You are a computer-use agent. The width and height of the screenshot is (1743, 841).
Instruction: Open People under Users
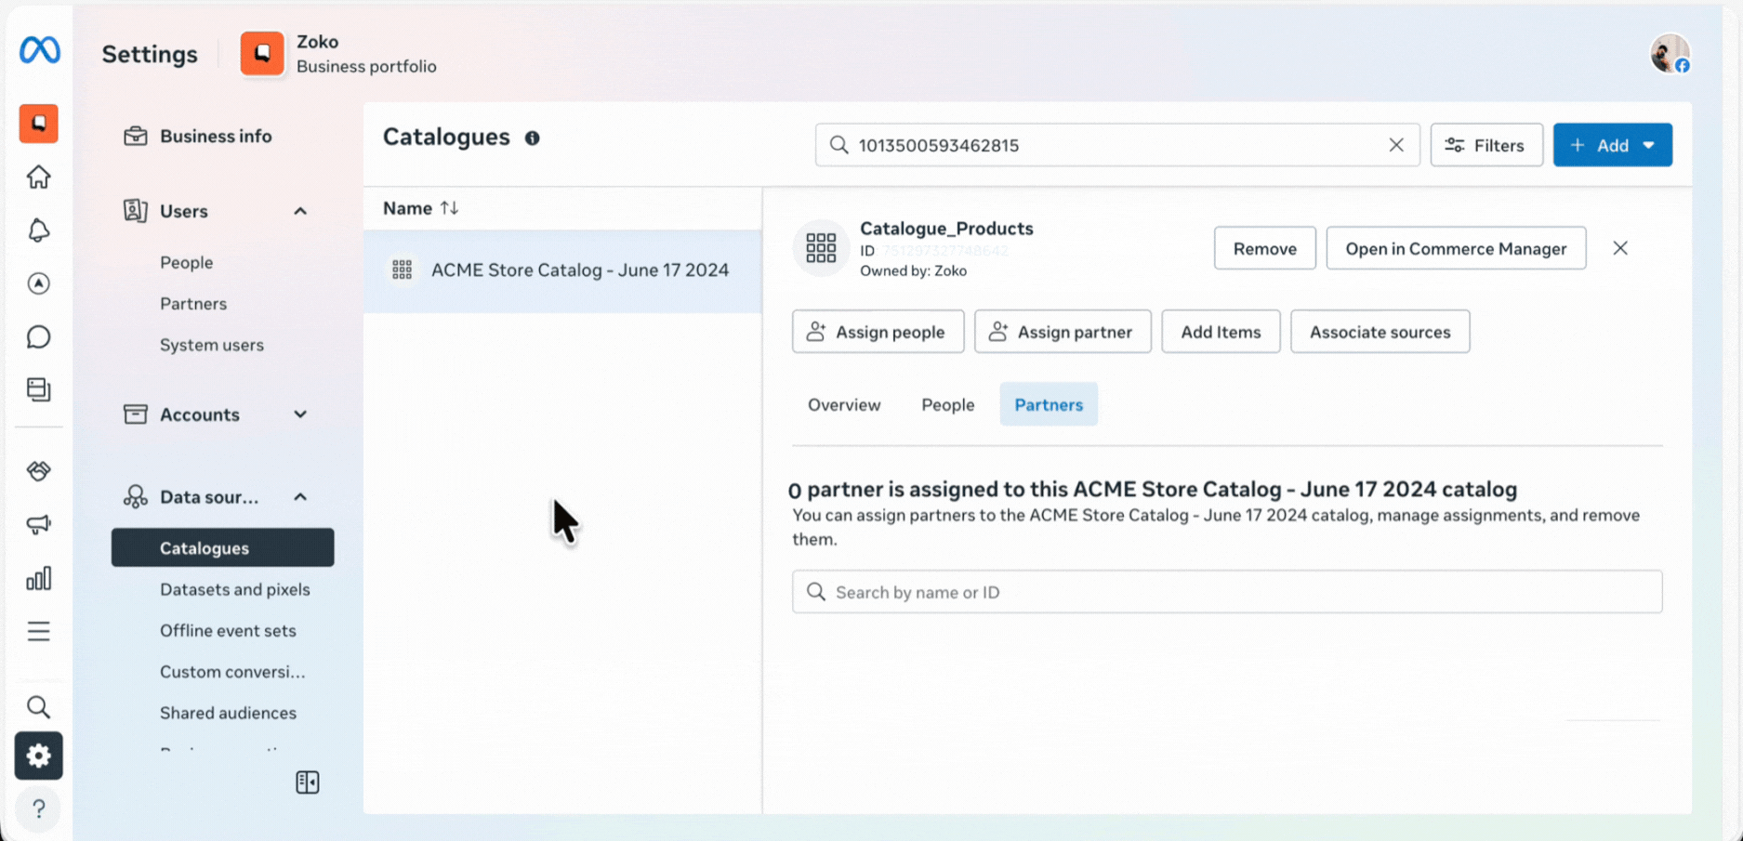pyautogui.click(x=186, y=262)
